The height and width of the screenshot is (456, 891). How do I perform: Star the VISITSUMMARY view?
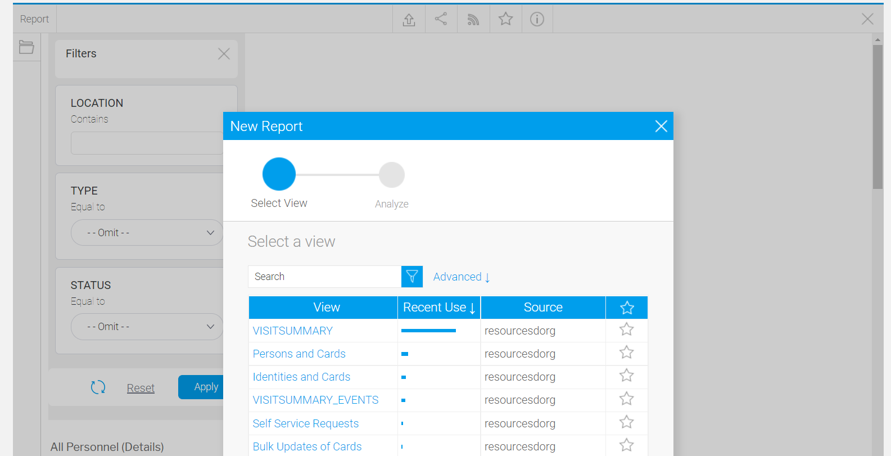(626, 329)
